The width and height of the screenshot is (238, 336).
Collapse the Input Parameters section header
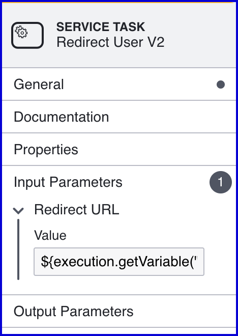pyautogui.click(x=119, y=182)
